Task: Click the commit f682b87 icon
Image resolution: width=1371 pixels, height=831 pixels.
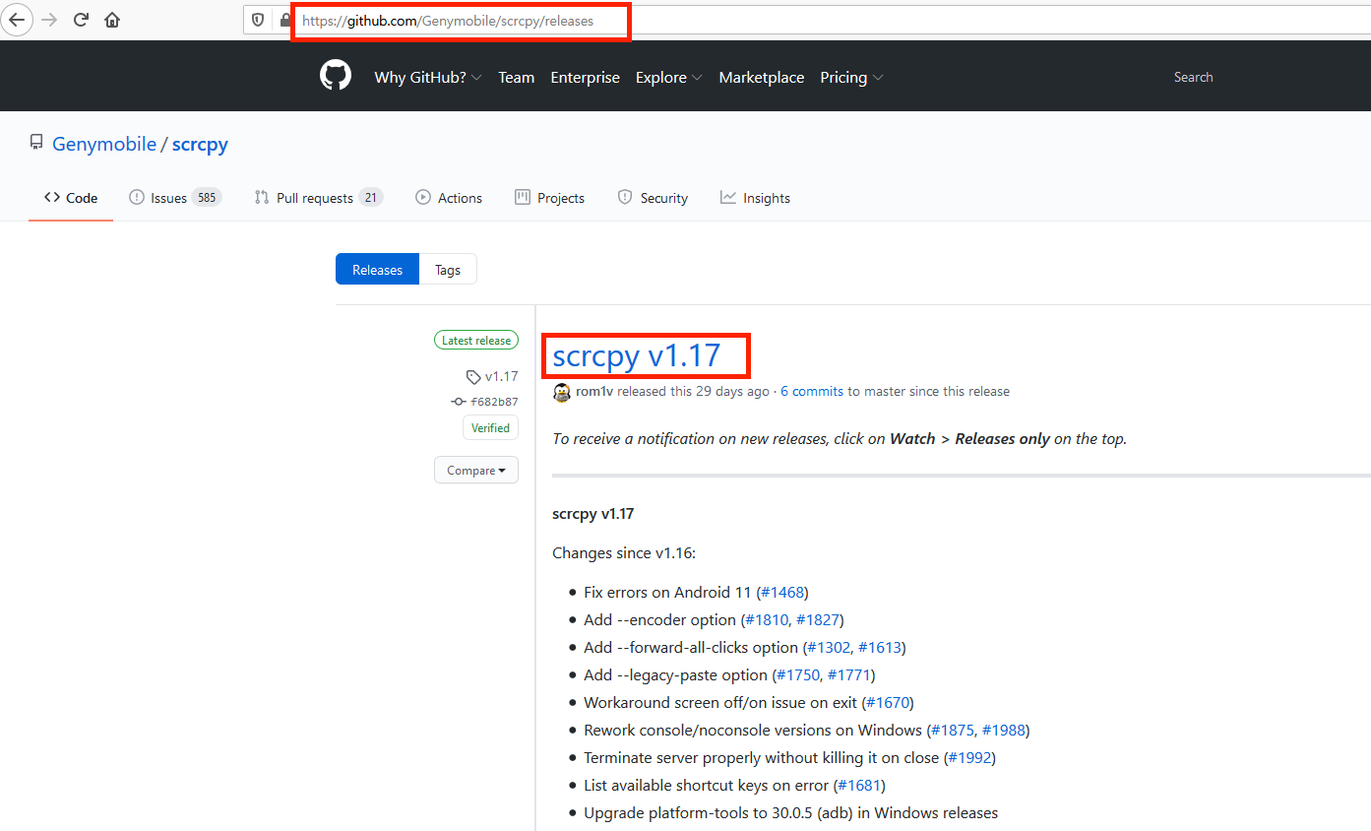Action: [459, 402]
